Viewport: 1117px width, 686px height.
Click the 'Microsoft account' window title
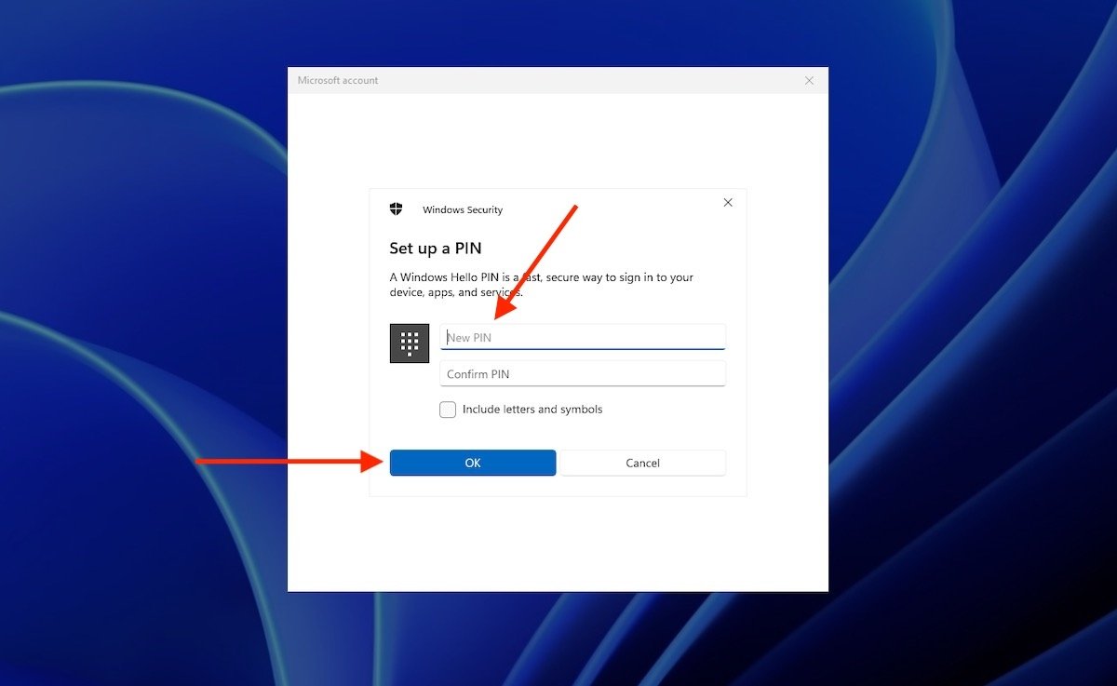[338, 80]
